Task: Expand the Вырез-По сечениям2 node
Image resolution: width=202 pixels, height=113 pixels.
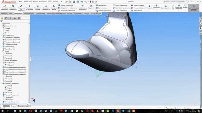Action: tap(1, 61)
